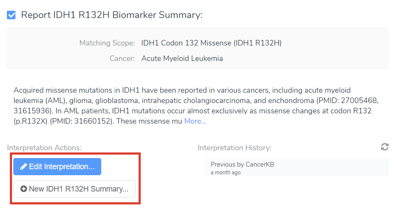Click the IDH1 Codon 132 Missense scope value

[211, 43]
